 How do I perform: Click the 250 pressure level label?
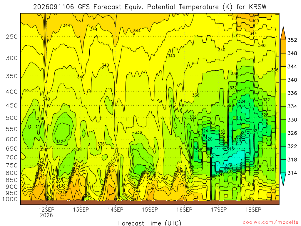[x=11, y=36]
